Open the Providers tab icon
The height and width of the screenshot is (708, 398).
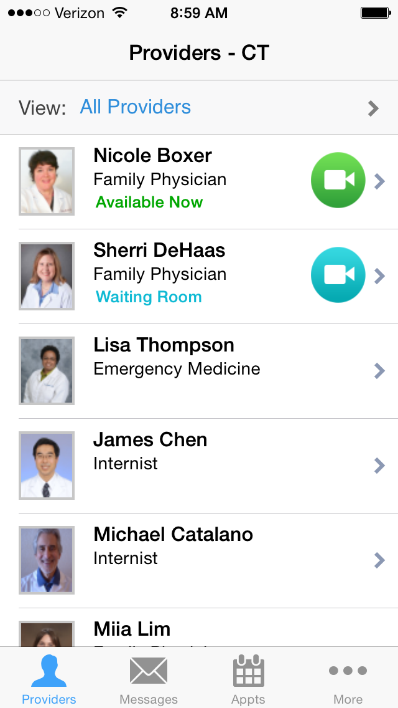point(49,671)
